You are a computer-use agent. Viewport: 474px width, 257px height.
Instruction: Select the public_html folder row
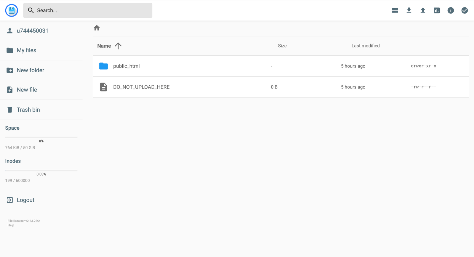tap(281, 66)
